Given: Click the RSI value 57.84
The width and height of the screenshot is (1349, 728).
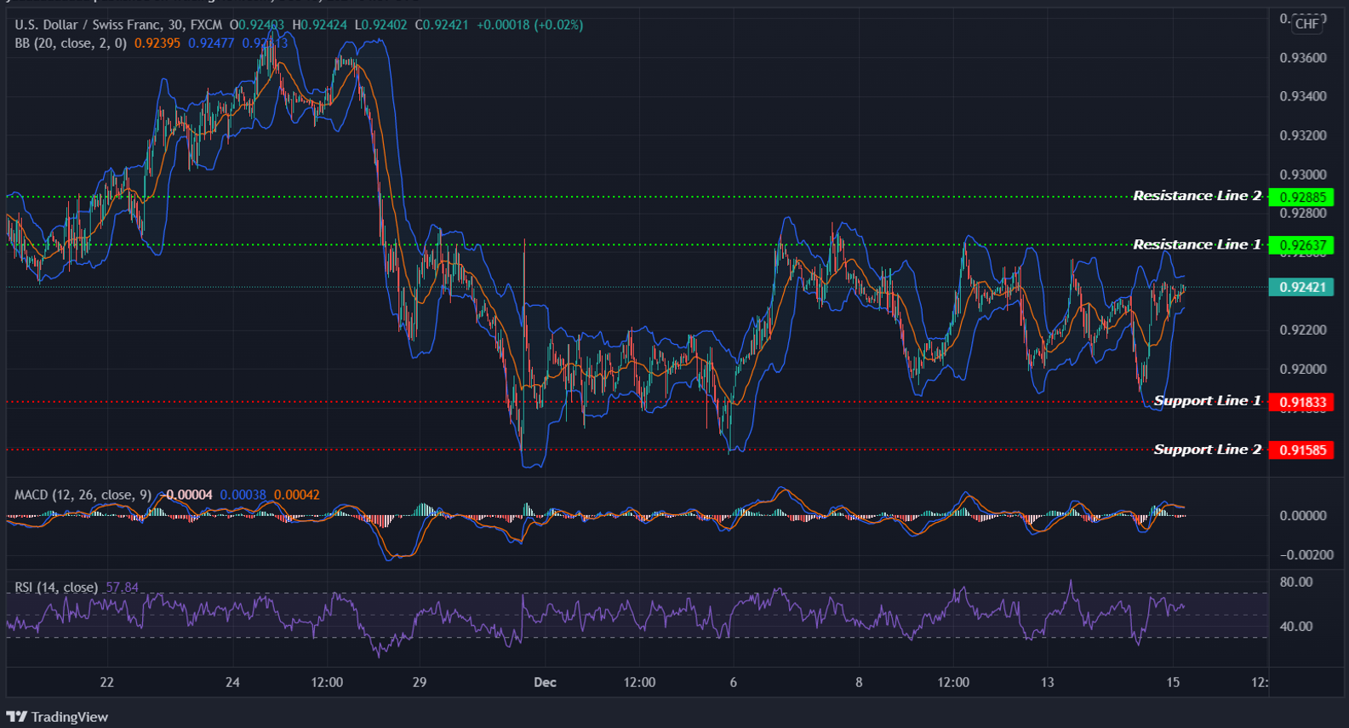Looking at the screenshot, I should 122,588.
